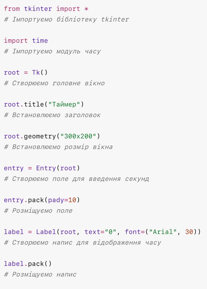Click the comment "# Розміщуємо напис"

click(40, 274)
